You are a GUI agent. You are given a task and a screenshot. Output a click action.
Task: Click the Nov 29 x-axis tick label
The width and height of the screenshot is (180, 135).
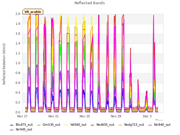point(116,116)
